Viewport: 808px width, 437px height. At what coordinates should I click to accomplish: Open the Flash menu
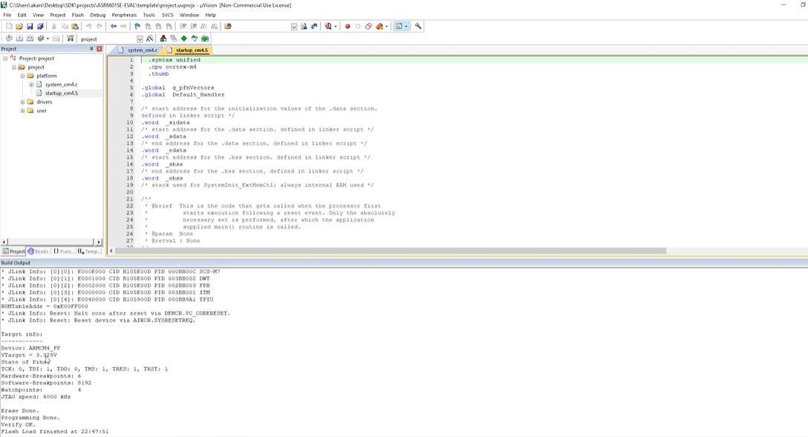tap(78, 15)
